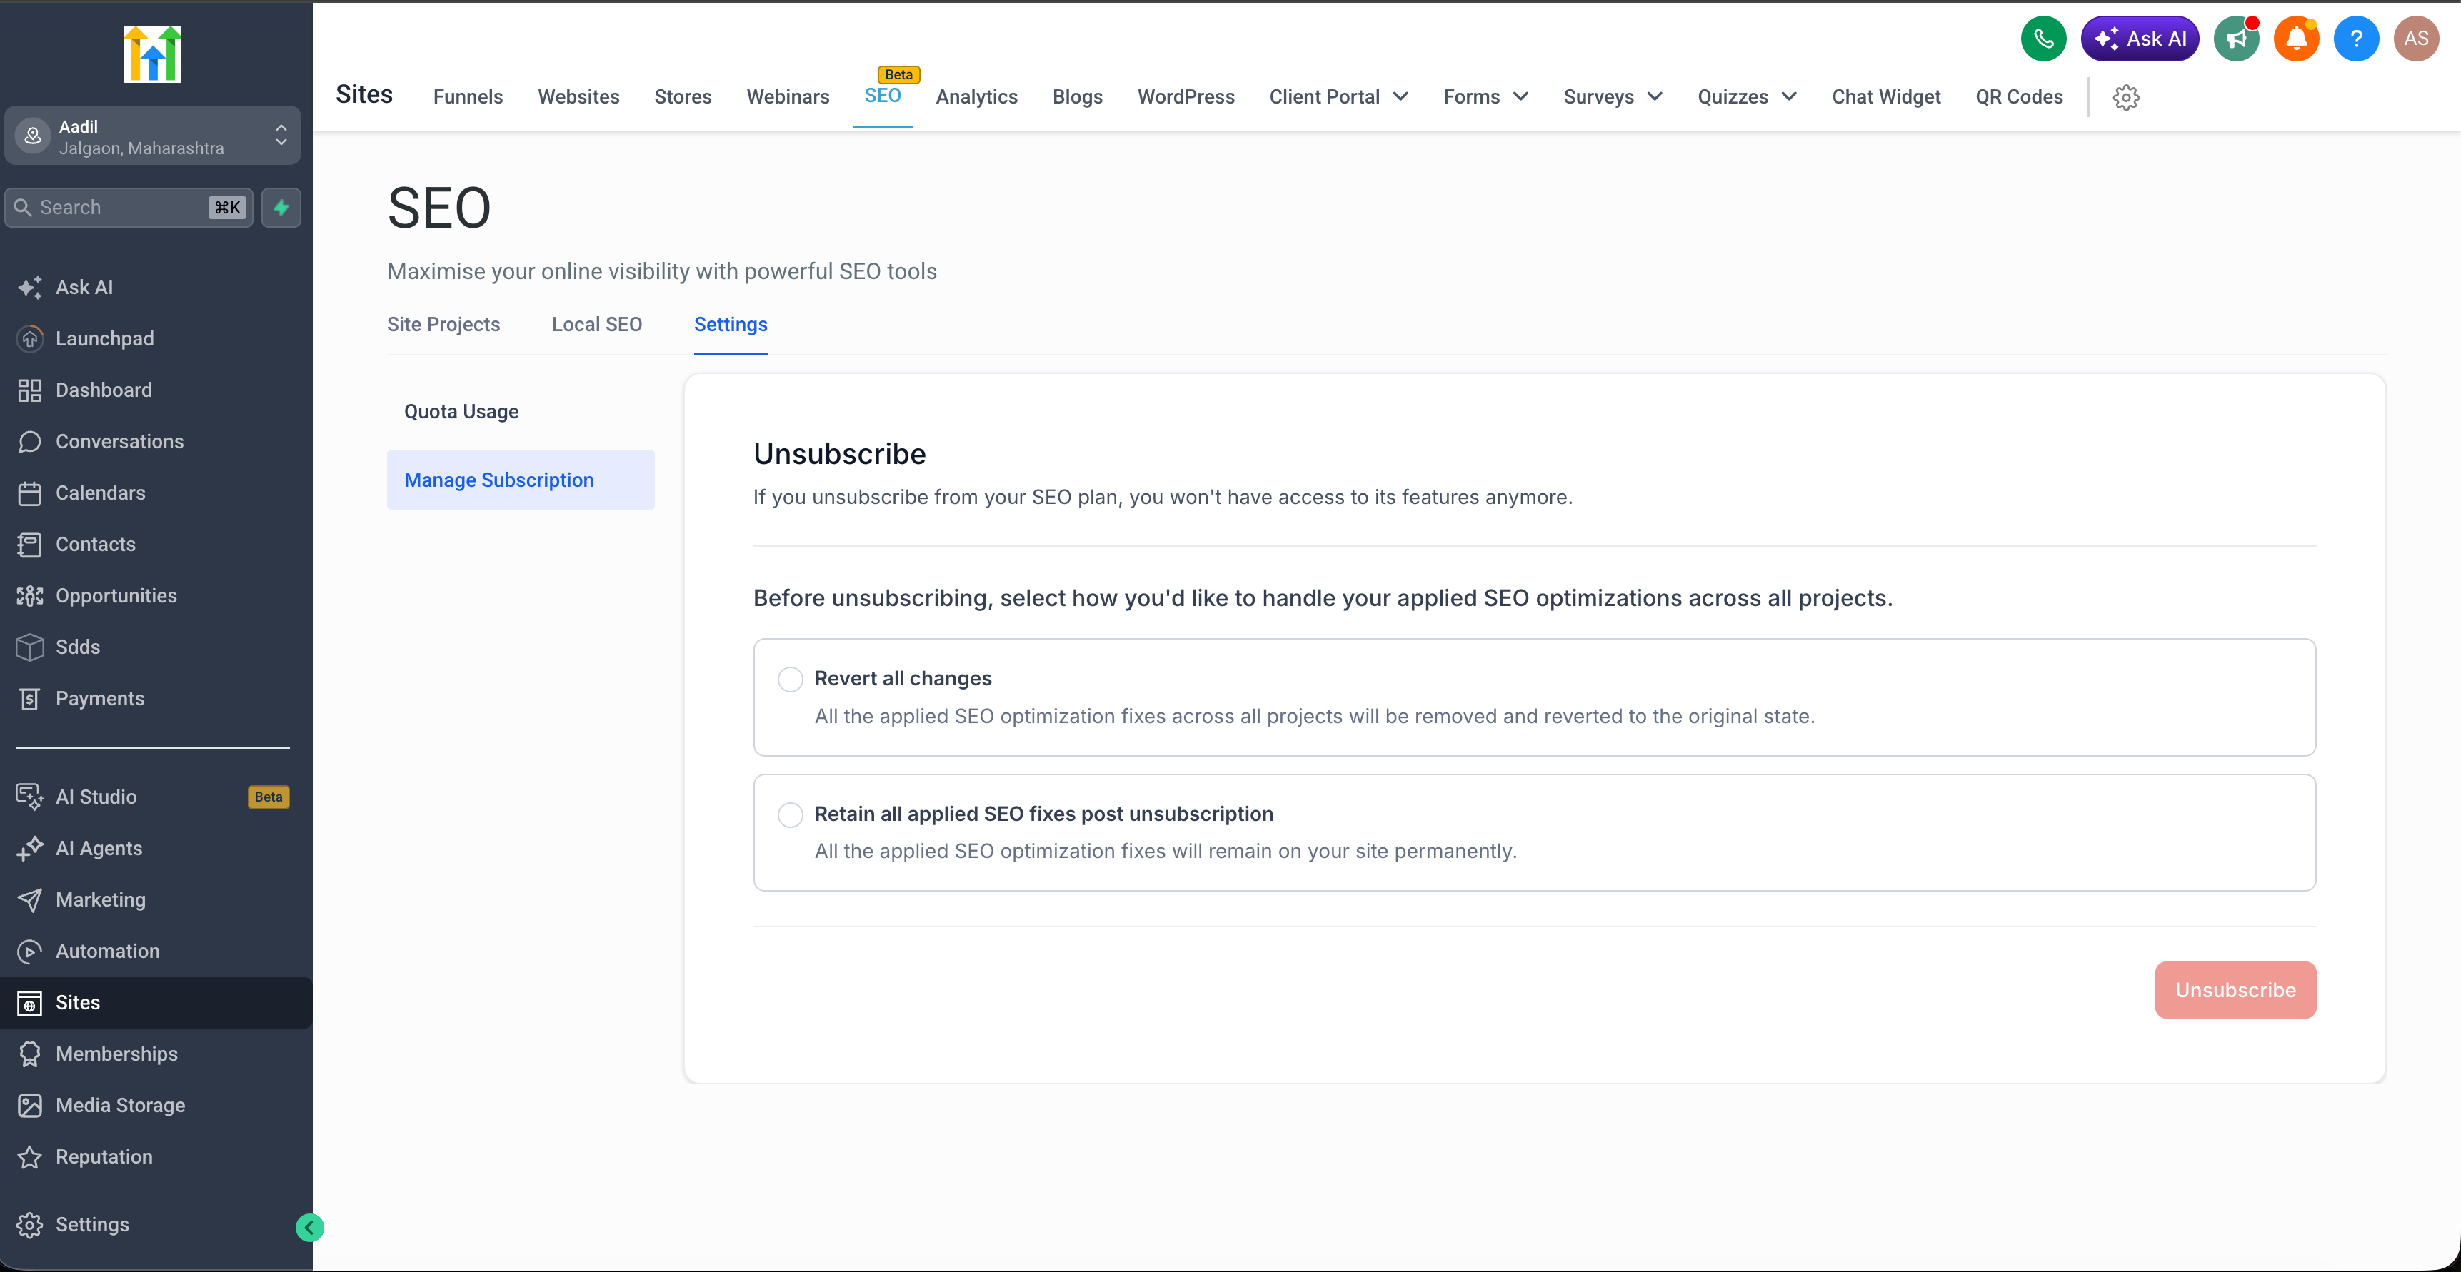Collapse sidebar with green arrow button
This screenshot has height=1272, width=2461.
309,1227
